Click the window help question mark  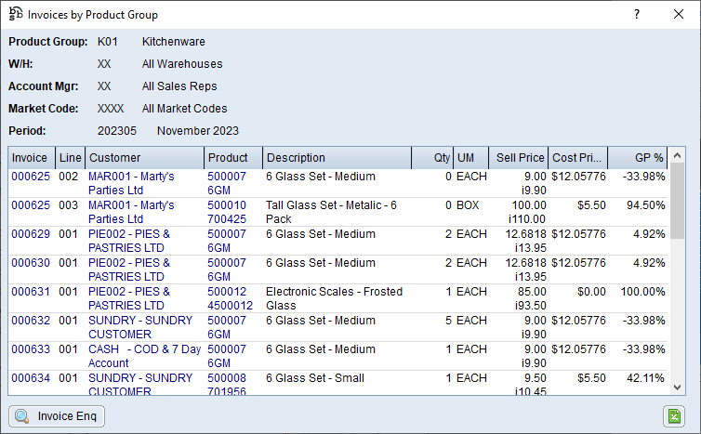pyautogui.click(x=637, y=14)
